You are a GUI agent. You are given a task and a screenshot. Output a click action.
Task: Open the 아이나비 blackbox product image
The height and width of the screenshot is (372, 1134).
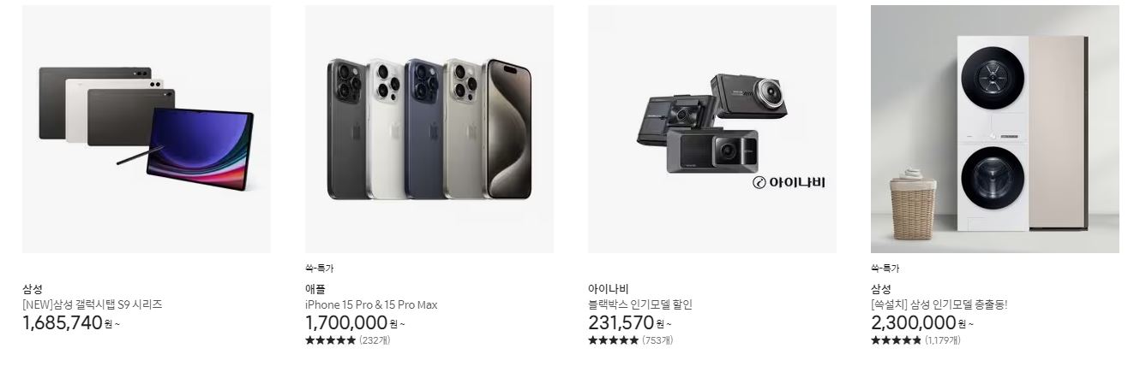(712, 129)
